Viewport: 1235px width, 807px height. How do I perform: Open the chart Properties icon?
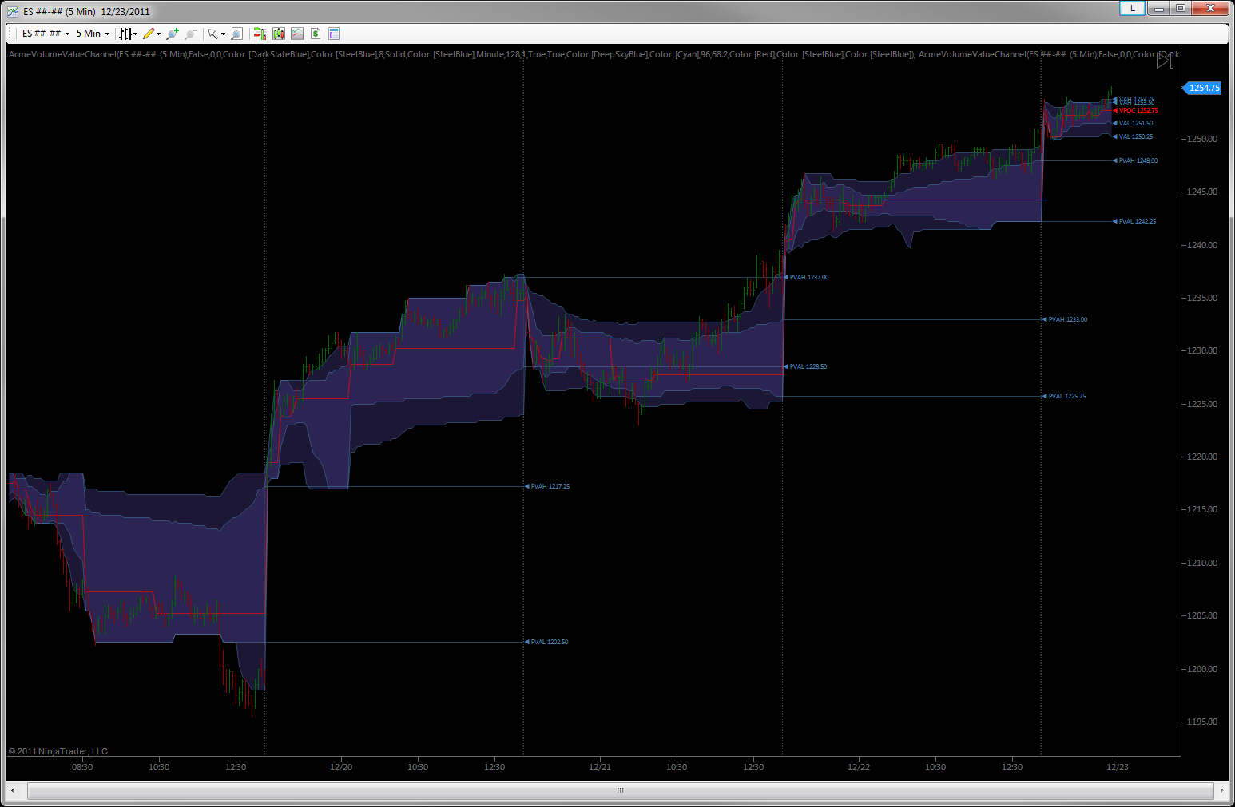click(334, 34)
